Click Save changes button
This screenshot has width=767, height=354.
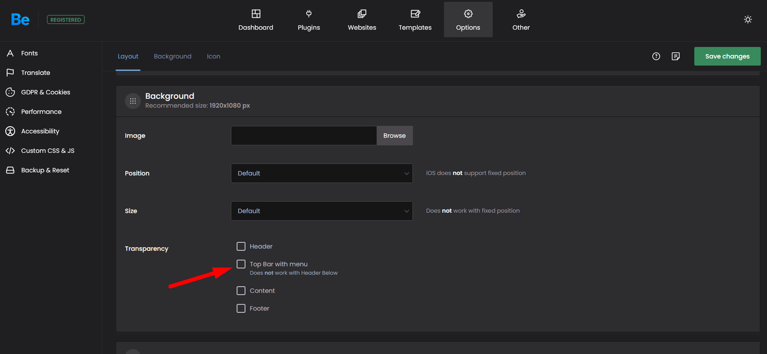[728, 56]
